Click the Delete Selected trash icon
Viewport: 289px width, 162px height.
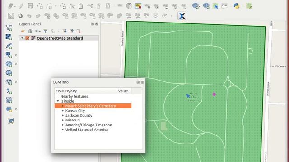click(81, 6)
